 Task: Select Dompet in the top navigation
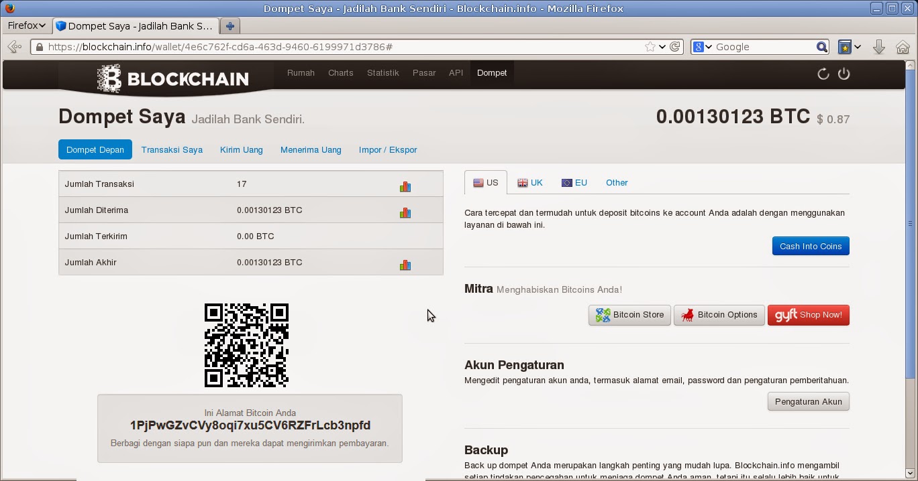tap(492, 72)
